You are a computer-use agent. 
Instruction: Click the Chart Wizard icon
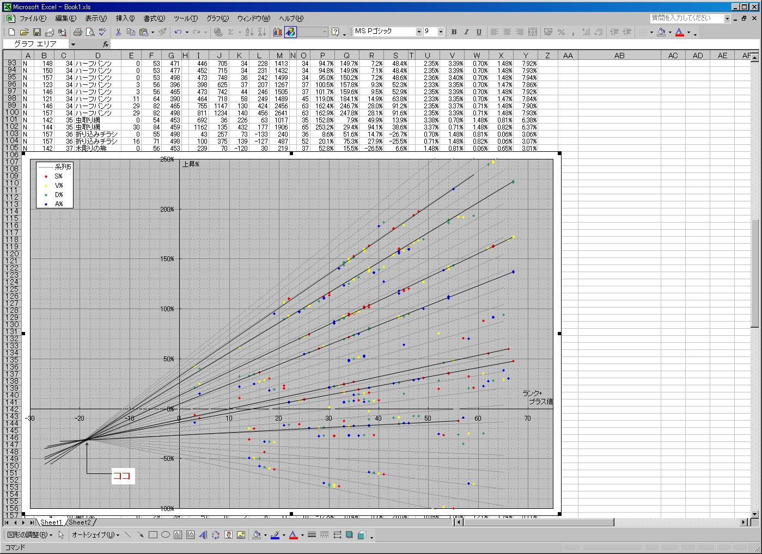pyautogui.click(x=278, y=32)
